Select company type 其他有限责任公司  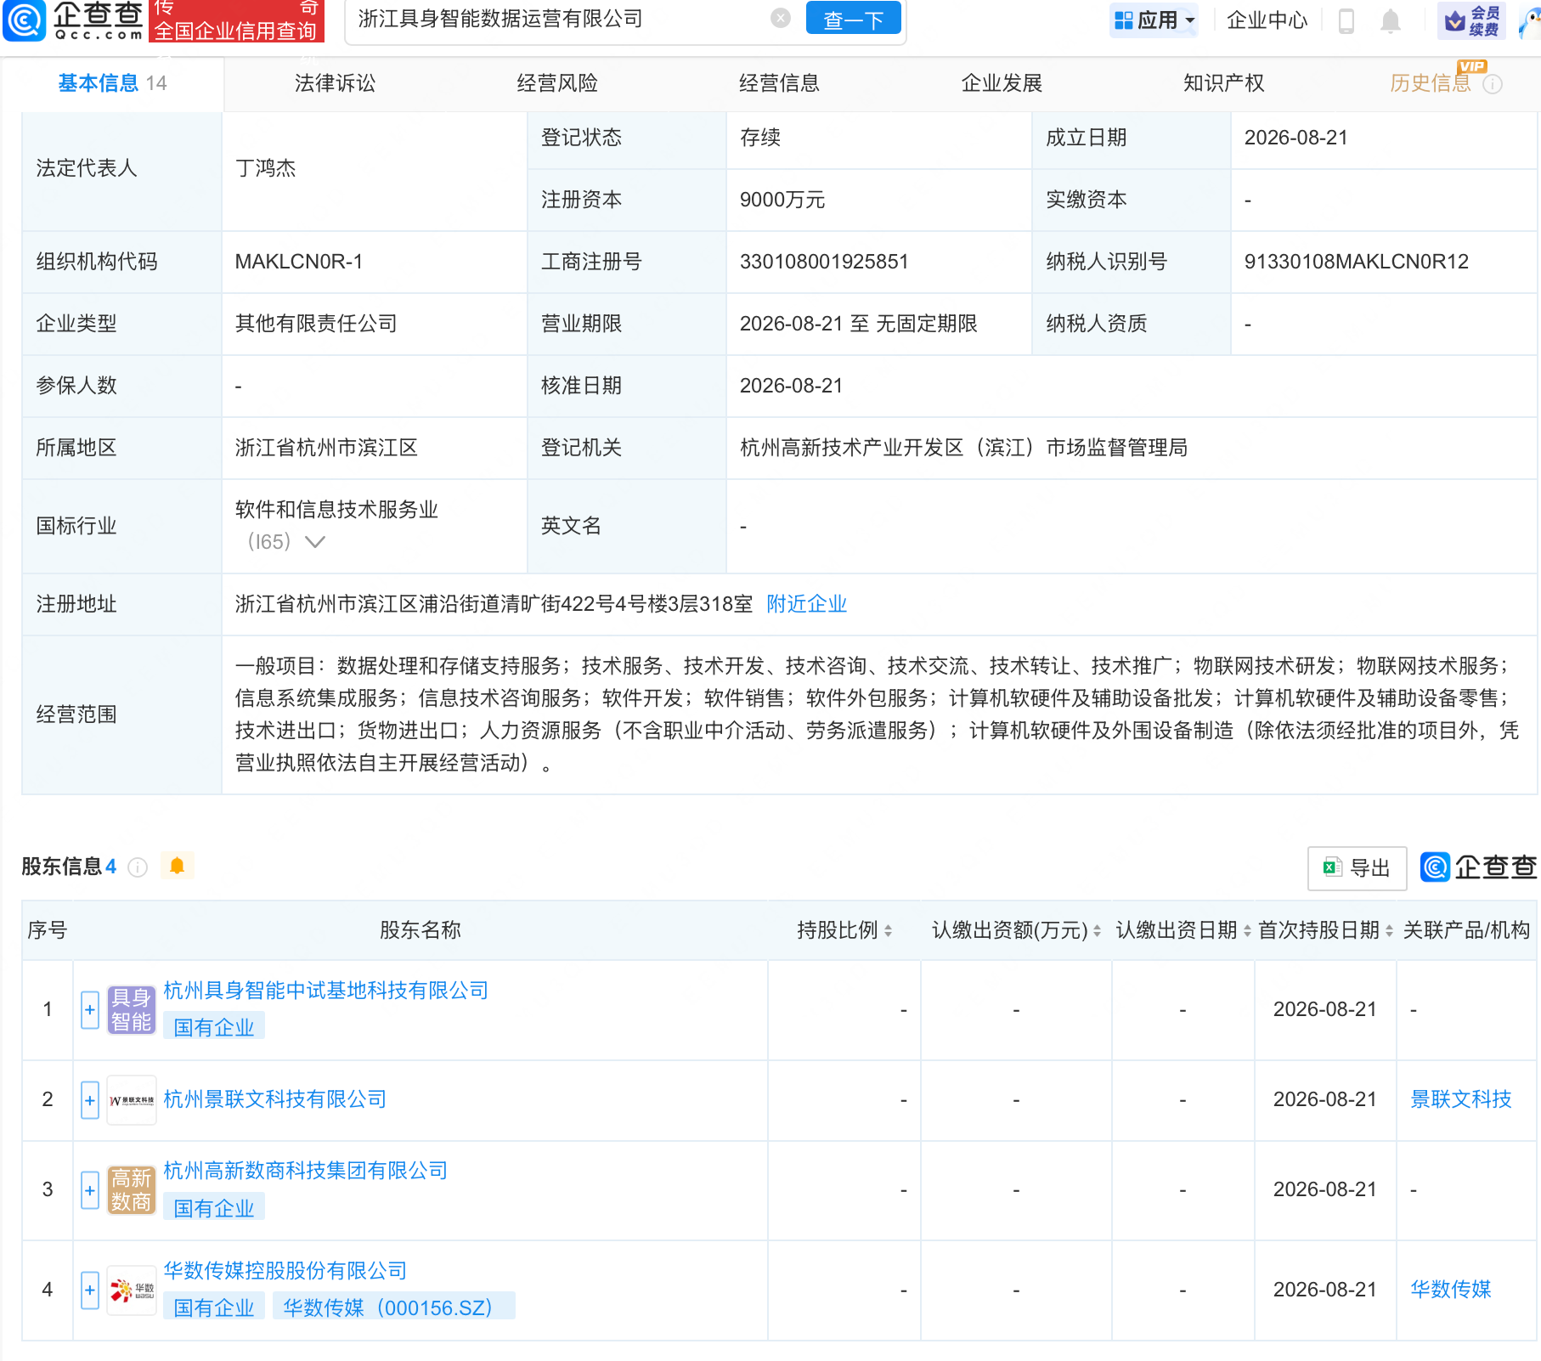pyautogui.click(x=316, y=324)
